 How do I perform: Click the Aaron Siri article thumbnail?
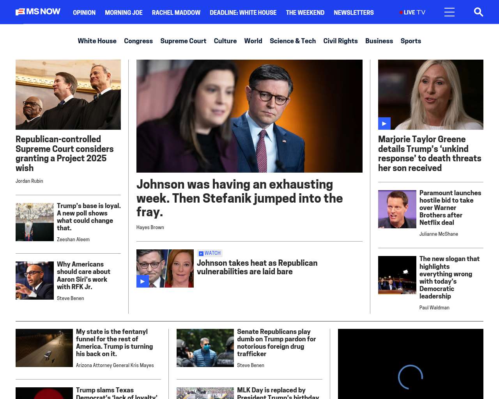pos(35,281)
